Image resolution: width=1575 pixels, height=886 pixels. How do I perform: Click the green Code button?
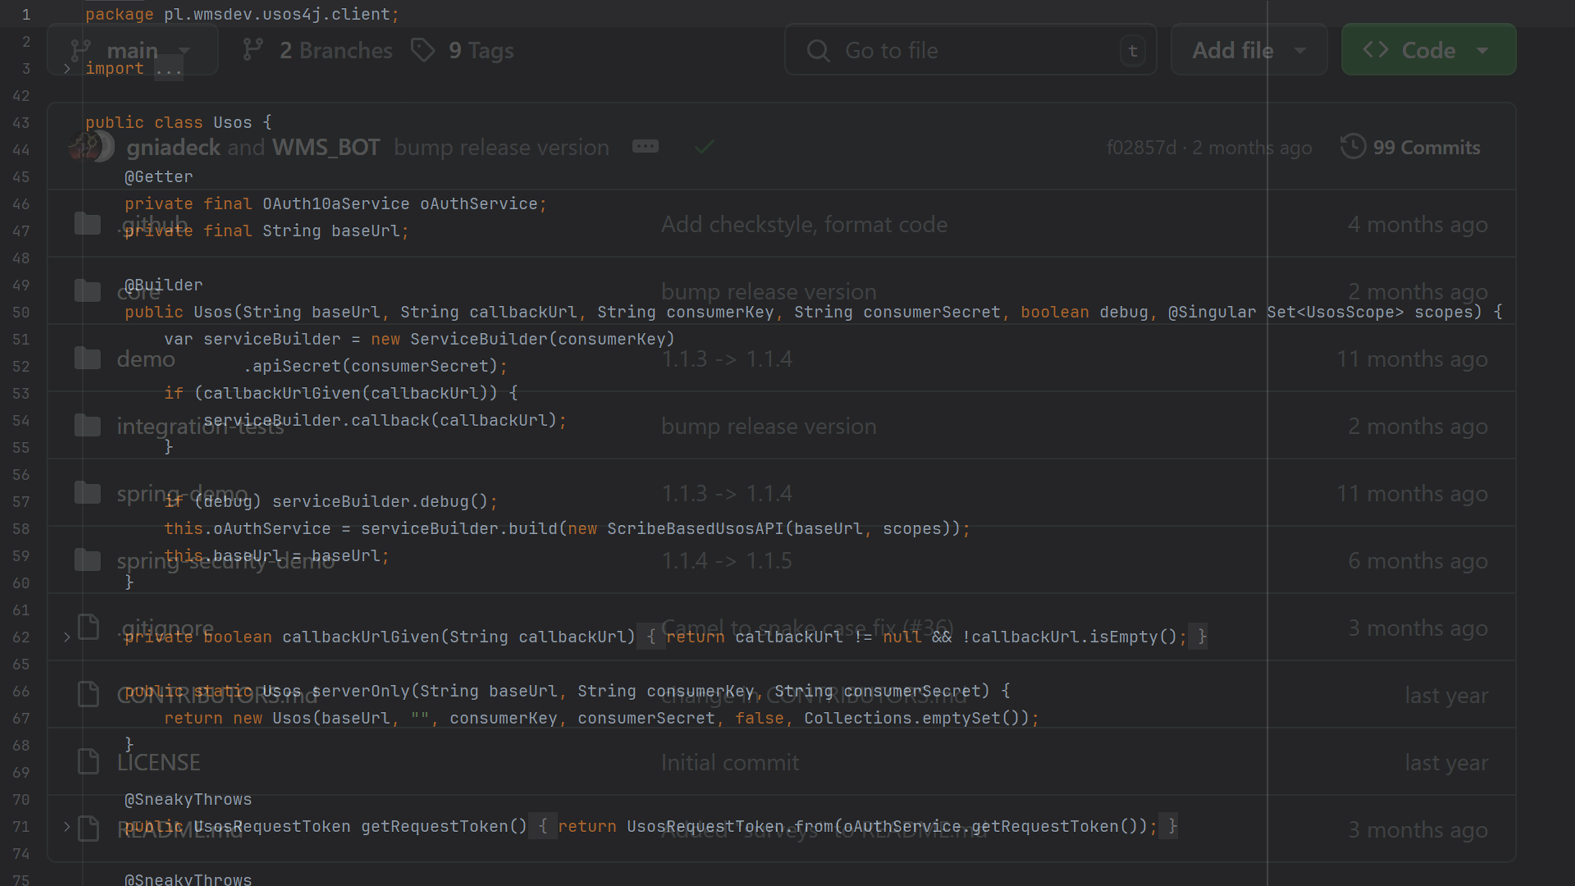[1428, 50]
